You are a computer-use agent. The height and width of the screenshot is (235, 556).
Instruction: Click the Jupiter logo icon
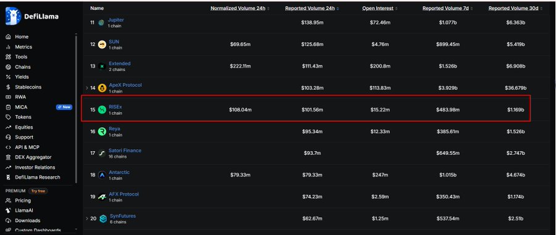(x=101, y=23)
